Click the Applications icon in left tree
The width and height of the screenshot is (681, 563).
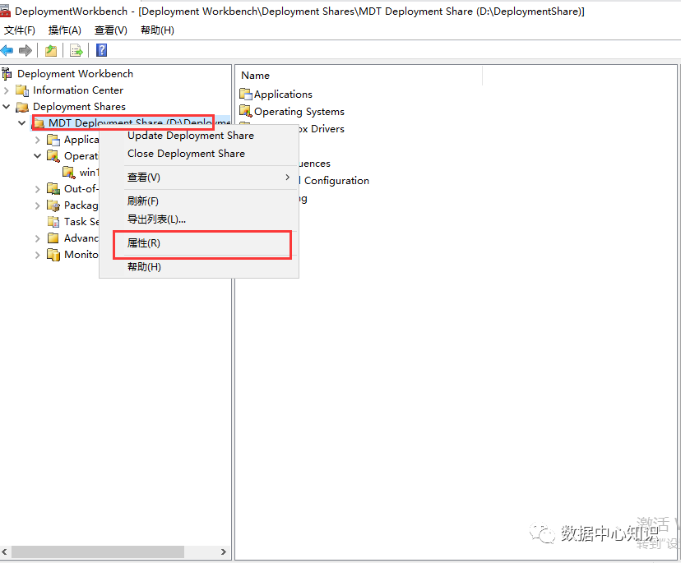[x=53, y=140]
